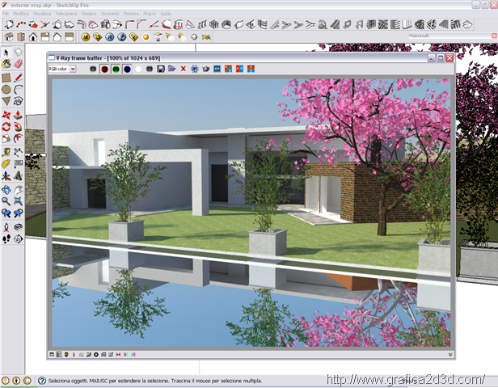This screenshot has width=498, height=388.
Task: Click the Orbit tool icon
Action: 6,188
